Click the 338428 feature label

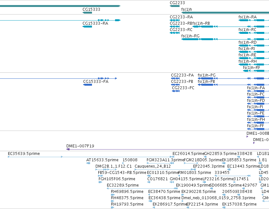pyautogui.click(x=244, y=154)
